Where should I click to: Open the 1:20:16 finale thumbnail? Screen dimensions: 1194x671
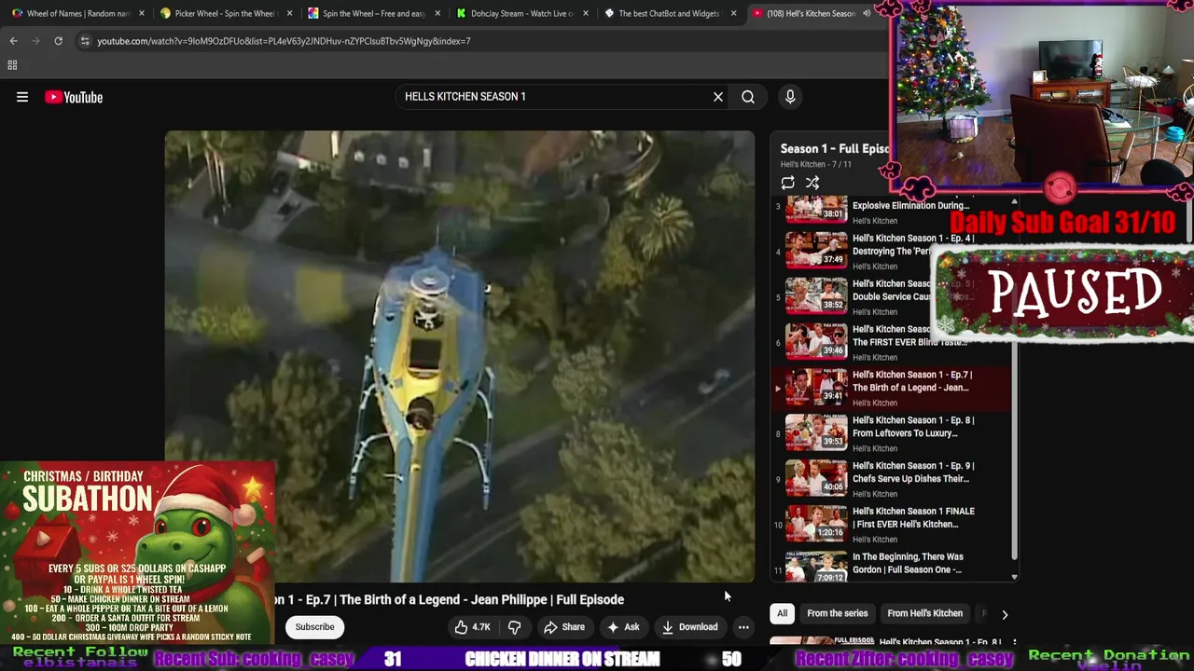(816, 525)
